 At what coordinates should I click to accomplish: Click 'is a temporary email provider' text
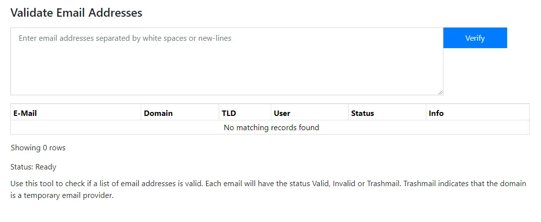[62, 195]
